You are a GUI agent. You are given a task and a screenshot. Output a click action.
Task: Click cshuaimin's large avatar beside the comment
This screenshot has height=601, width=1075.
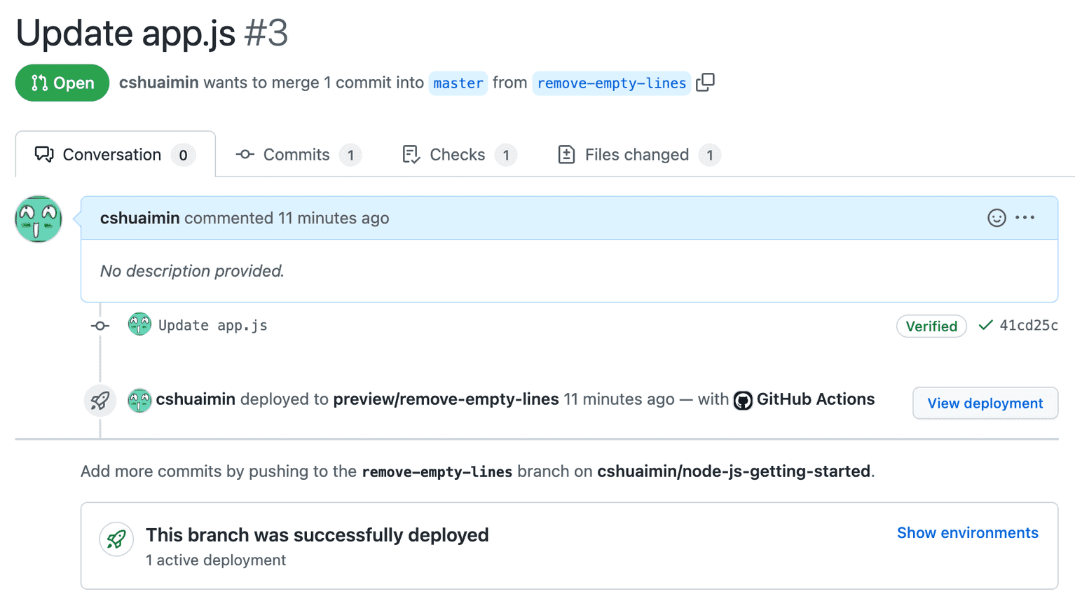(39, 219)
